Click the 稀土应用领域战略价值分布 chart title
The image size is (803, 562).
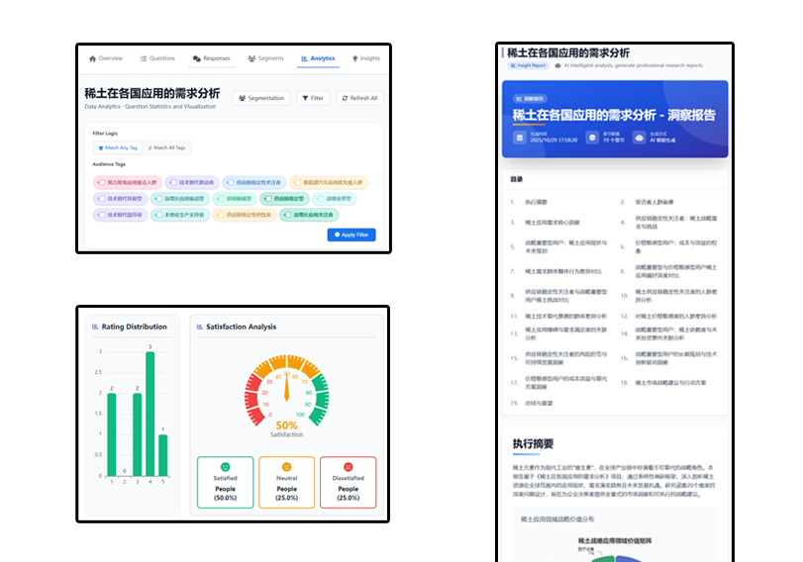pyautogui.click(x=557, y=519)
